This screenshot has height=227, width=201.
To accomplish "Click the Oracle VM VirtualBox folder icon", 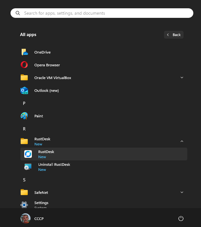I will coord(24,77).
